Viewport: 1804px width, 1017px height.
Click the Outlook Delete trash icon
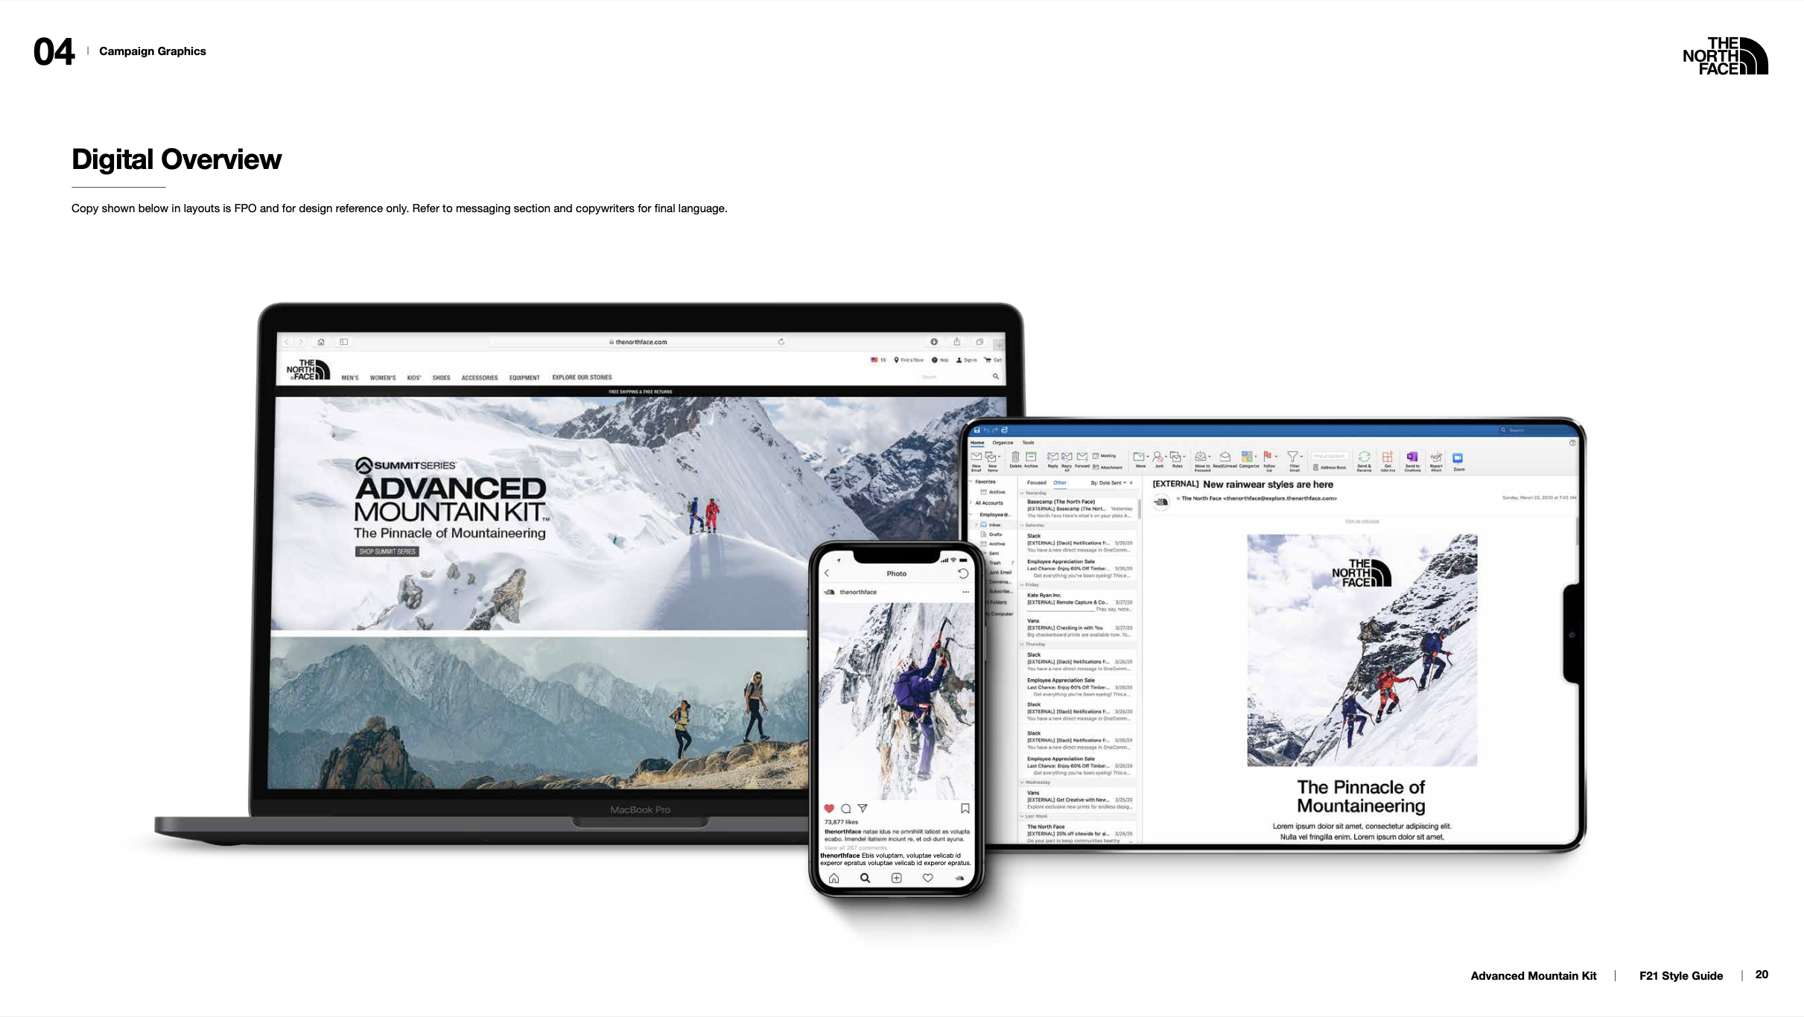pos(1015,457)
